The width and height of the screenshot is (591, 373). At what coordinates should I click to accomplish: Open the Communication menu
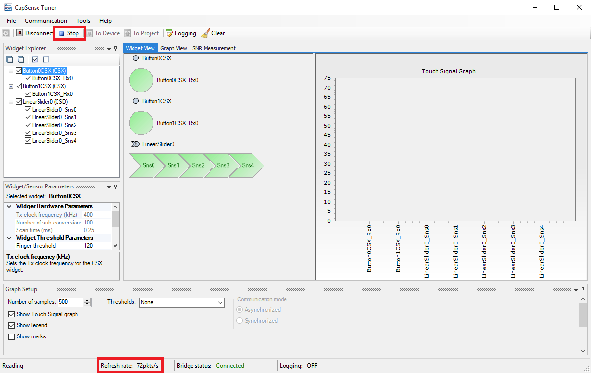pyautogui.click(x=46, y=21)
